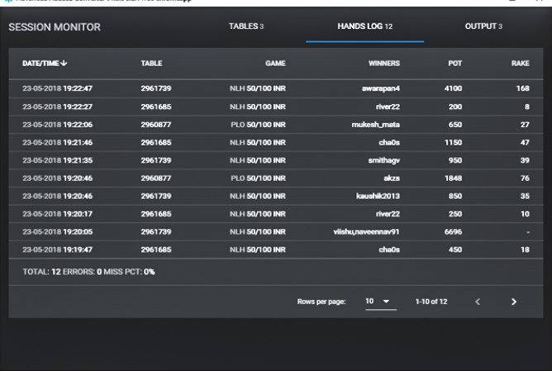Click rake value 47
The image size is (552, 371).
[525, 143]
